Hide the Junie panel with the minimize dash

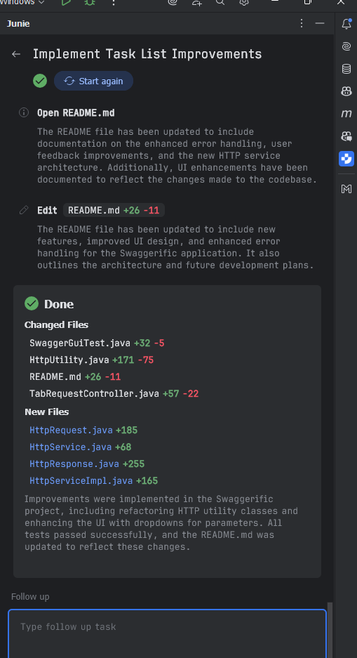click(320, 23)
